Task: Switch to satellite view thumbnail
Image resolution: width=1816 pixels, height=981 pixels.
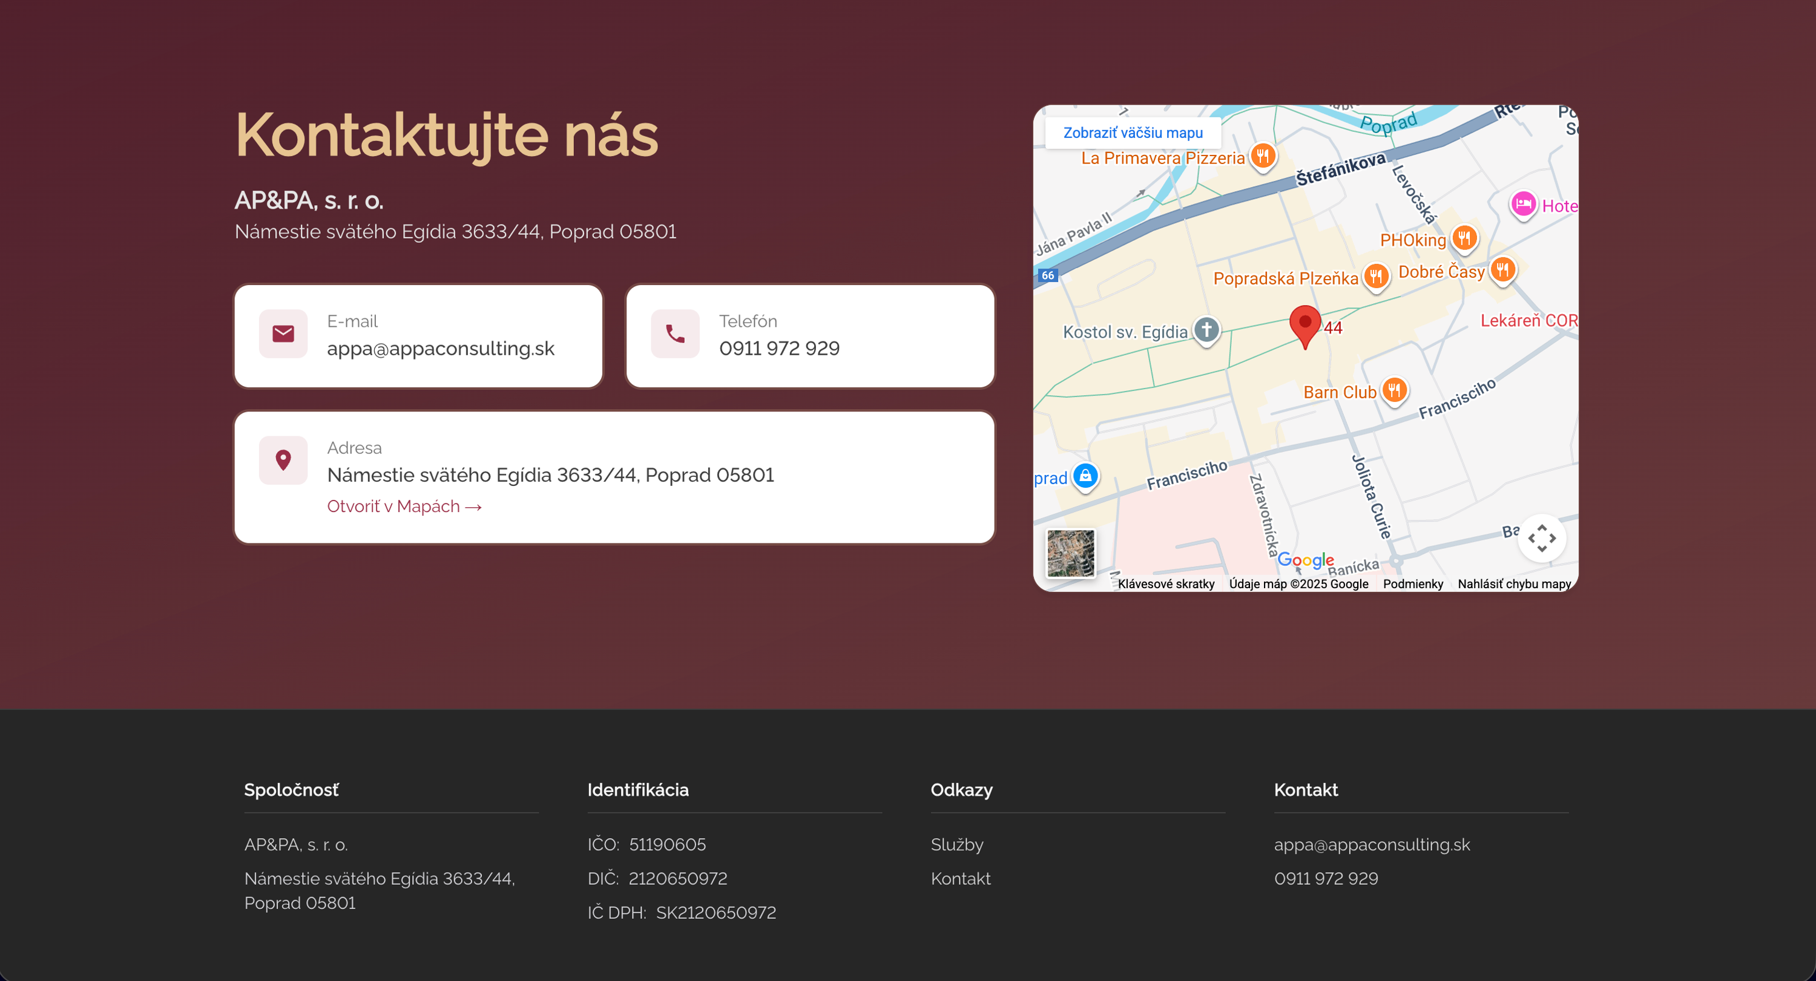Action: (1070, 553)
